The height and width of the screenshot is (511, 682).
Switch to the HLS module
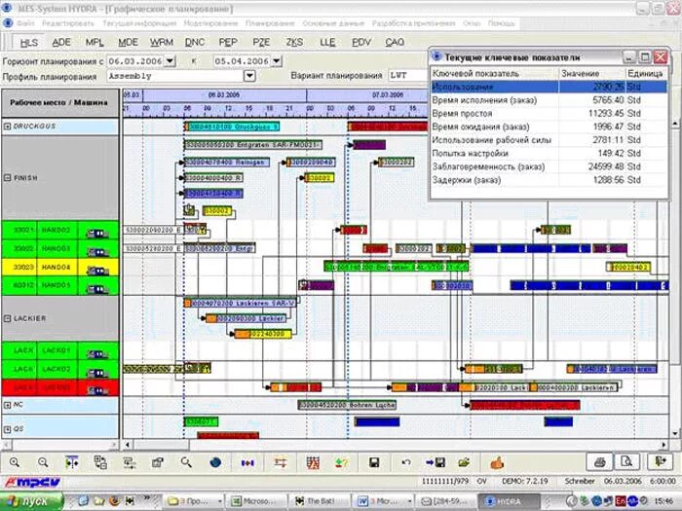pos(29,43)
